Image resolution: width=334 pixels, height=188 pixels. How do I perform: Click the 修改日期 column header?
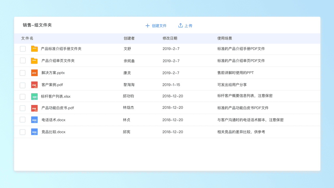pyautogui.click(x=170, y=38)
